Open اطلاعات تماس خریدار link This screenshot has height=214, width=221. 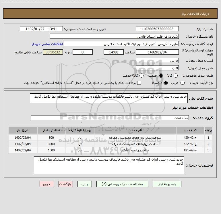click(x=47, y=44)
